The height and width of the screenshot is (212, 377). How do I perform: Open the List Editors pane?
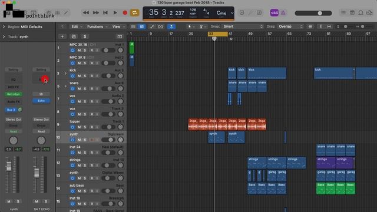343,13
